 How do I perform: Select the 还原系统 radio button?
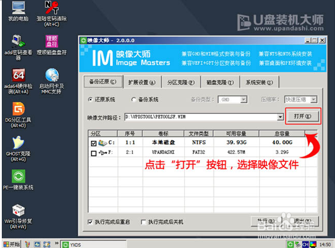tap(90, 100)
